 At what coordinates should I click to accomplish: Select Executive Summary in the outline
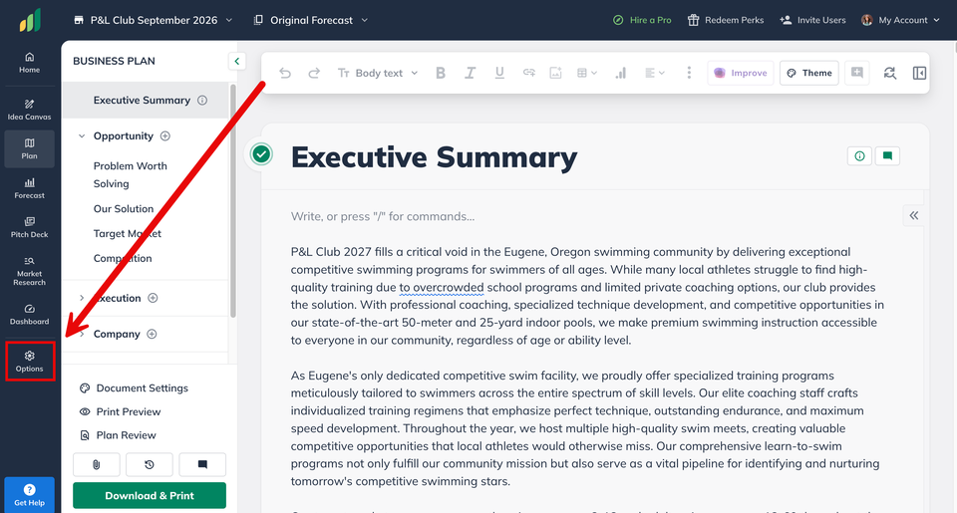coord(142,100)
